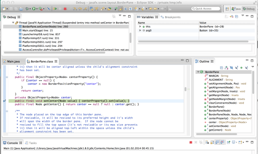
Task: Open the Run history dropdown arrow
Action: point(37,9)
